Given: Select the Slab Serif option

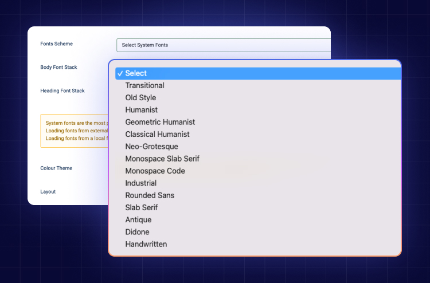Looking at the screenshot, I should click(258, 207).
